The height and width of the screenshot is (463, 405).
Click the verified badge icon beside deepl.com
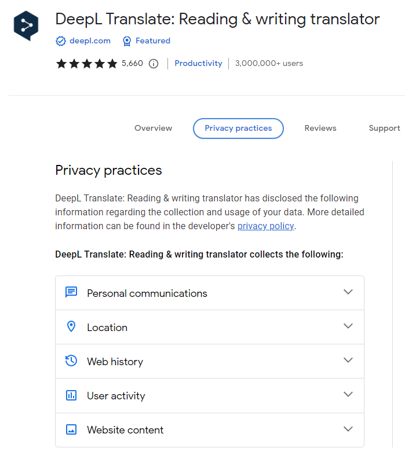tap(61, 41)
